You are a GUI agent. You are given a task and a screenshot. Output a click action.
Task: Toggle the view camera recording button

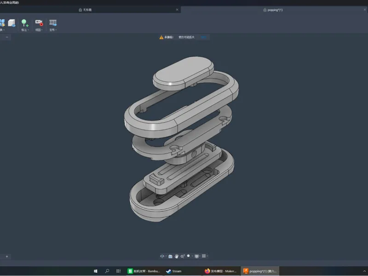pos(39,23)
